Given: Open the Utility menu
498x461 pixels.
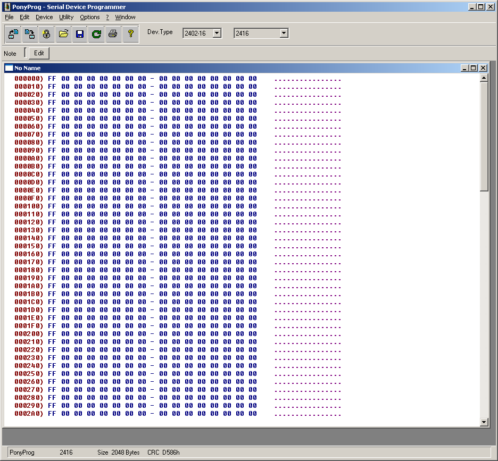Looking at the screenshot, I should (x=67, y=17).
